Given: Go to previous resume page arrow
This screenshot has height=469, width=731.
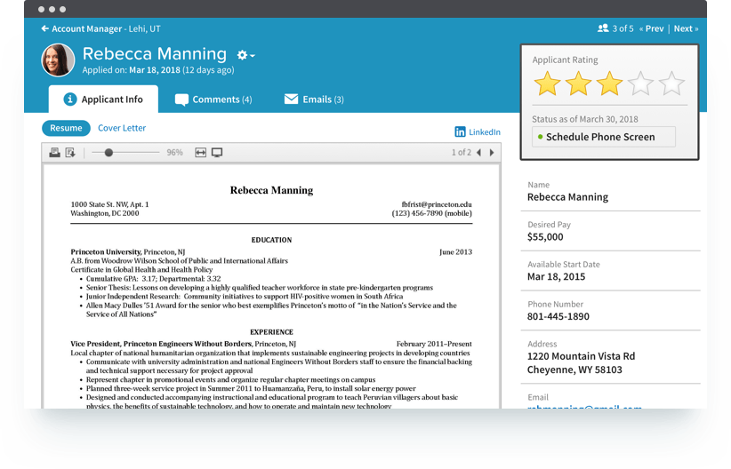Looking at the screenshot, I should [478, 153].
